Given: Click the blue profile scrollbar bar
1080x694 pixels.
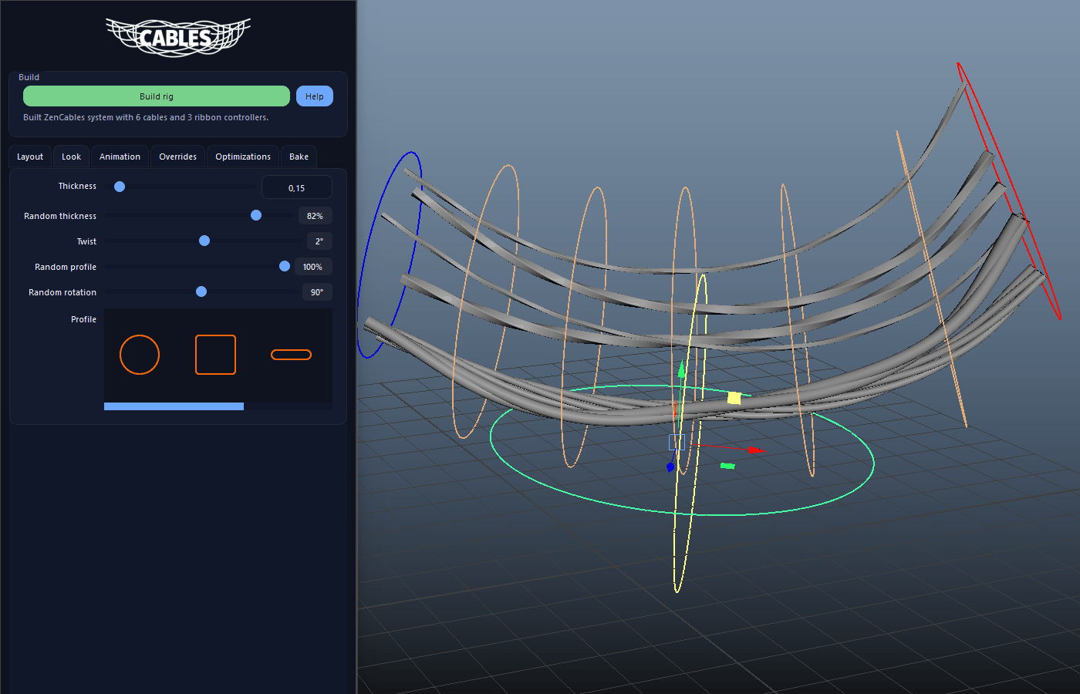Looking at the screenshot, I should click(x=174, y=406).
